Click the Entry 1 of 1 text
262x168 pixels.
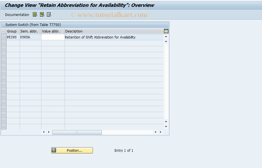coord(124,151)
